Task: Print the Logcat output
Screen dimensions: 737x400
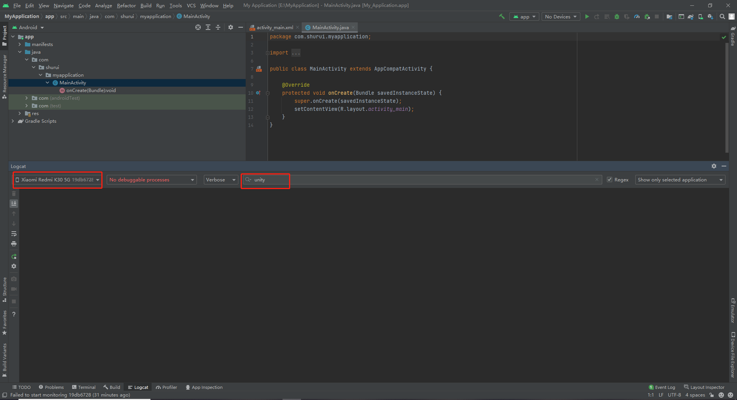Action: [14, 244]
